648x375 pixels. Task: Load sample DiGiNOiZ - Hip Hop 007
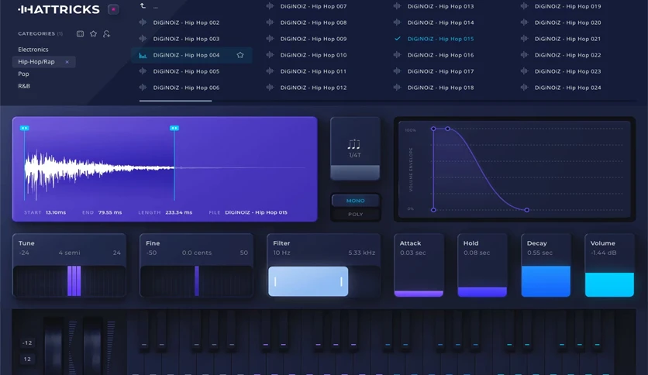pyautogui.click(x=314, y=6)
